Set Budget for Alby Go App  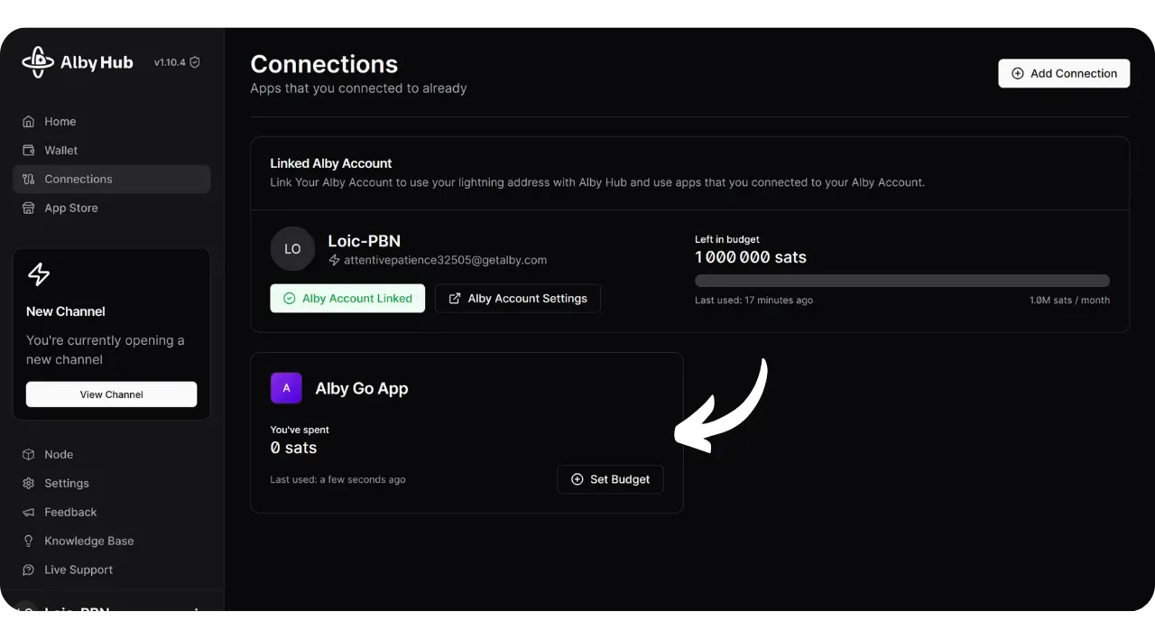click(x=610, y=479)
